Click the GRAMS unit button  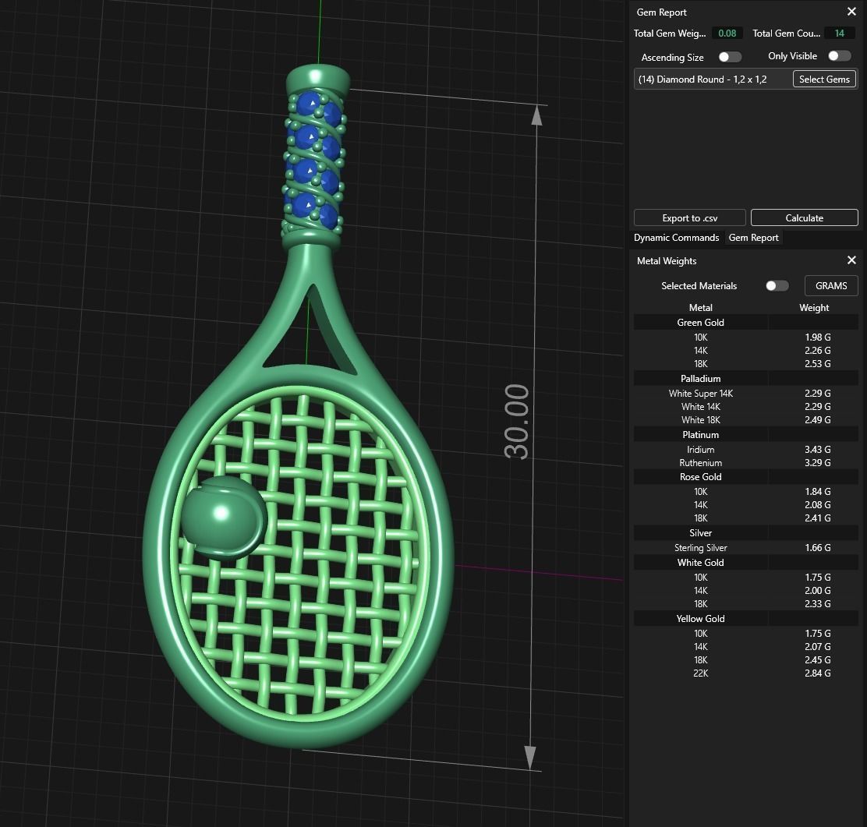(x=831, y=286)
